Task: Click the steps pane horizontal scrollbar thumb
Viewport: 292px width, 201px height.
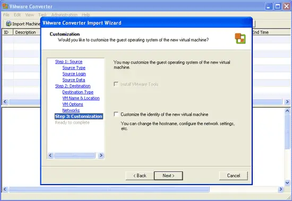Action: coord(74,155)
